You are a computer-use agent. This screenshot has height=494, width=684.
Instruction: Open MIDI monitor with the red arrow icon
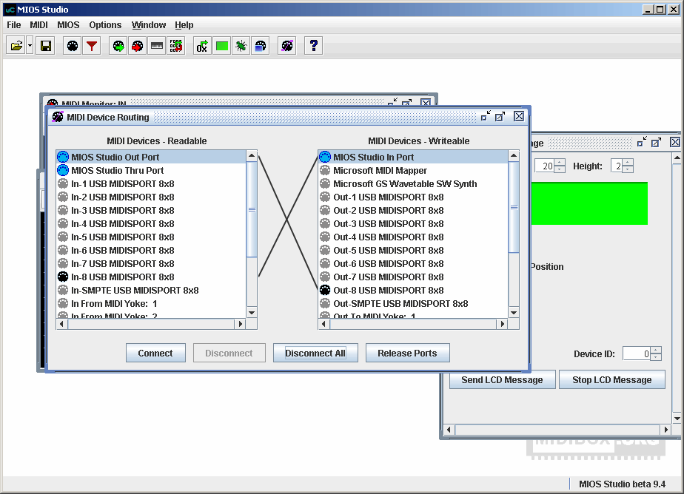click(x=138, y=46)
